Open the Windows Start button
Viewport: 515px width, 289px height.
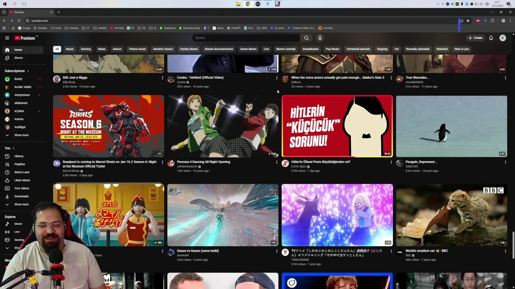(4, 4)
